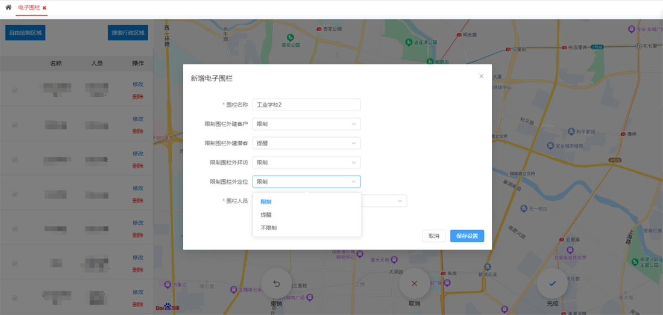Screen dimensions: 663x315
Task: Click the 取消 button in dialog
Action: click(433, 236)
